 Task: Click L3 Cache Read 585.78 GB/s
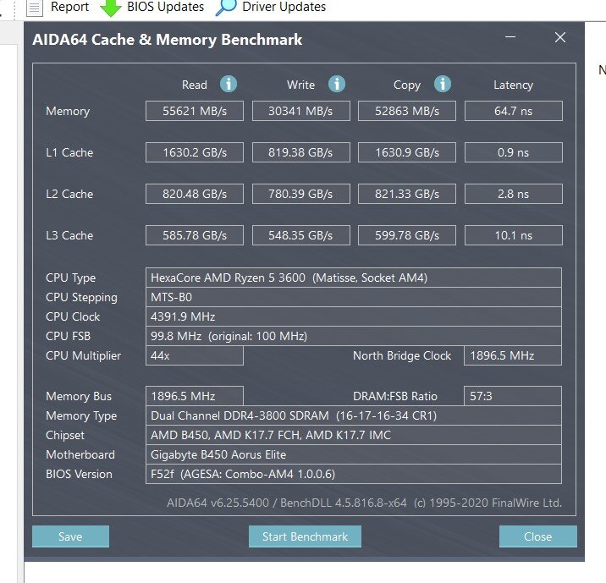(195, 235)
